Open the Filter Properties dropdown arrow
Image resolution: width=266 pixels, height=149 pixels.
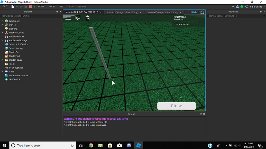click(x=264, y=16)
